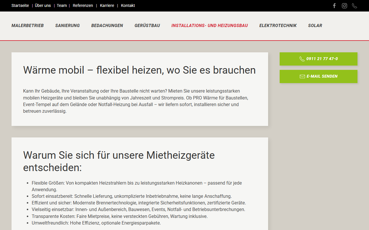Open the Kontakt page
369x230 pixels.
pos(128,5)
